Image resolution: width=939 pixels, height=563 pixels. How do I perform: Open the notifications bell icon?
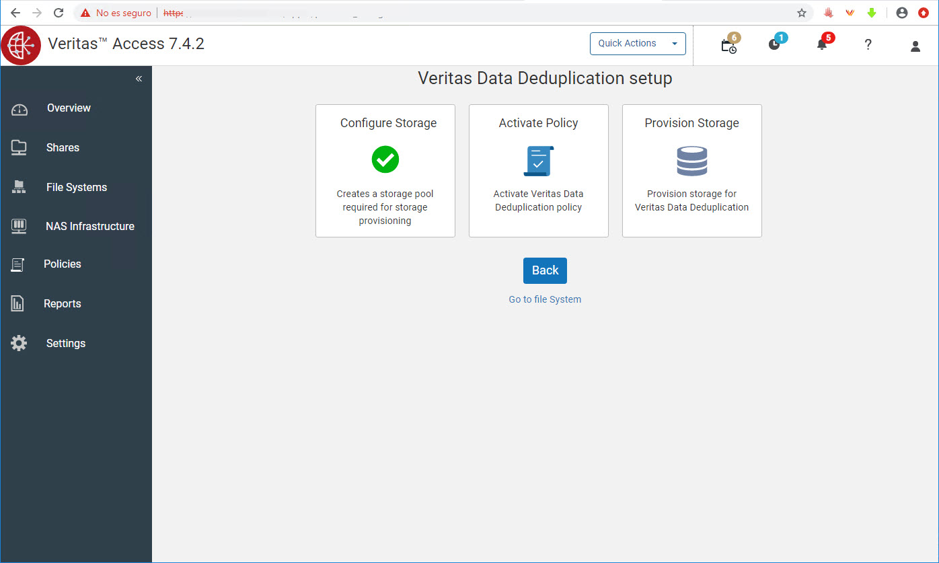coord(821,45)
